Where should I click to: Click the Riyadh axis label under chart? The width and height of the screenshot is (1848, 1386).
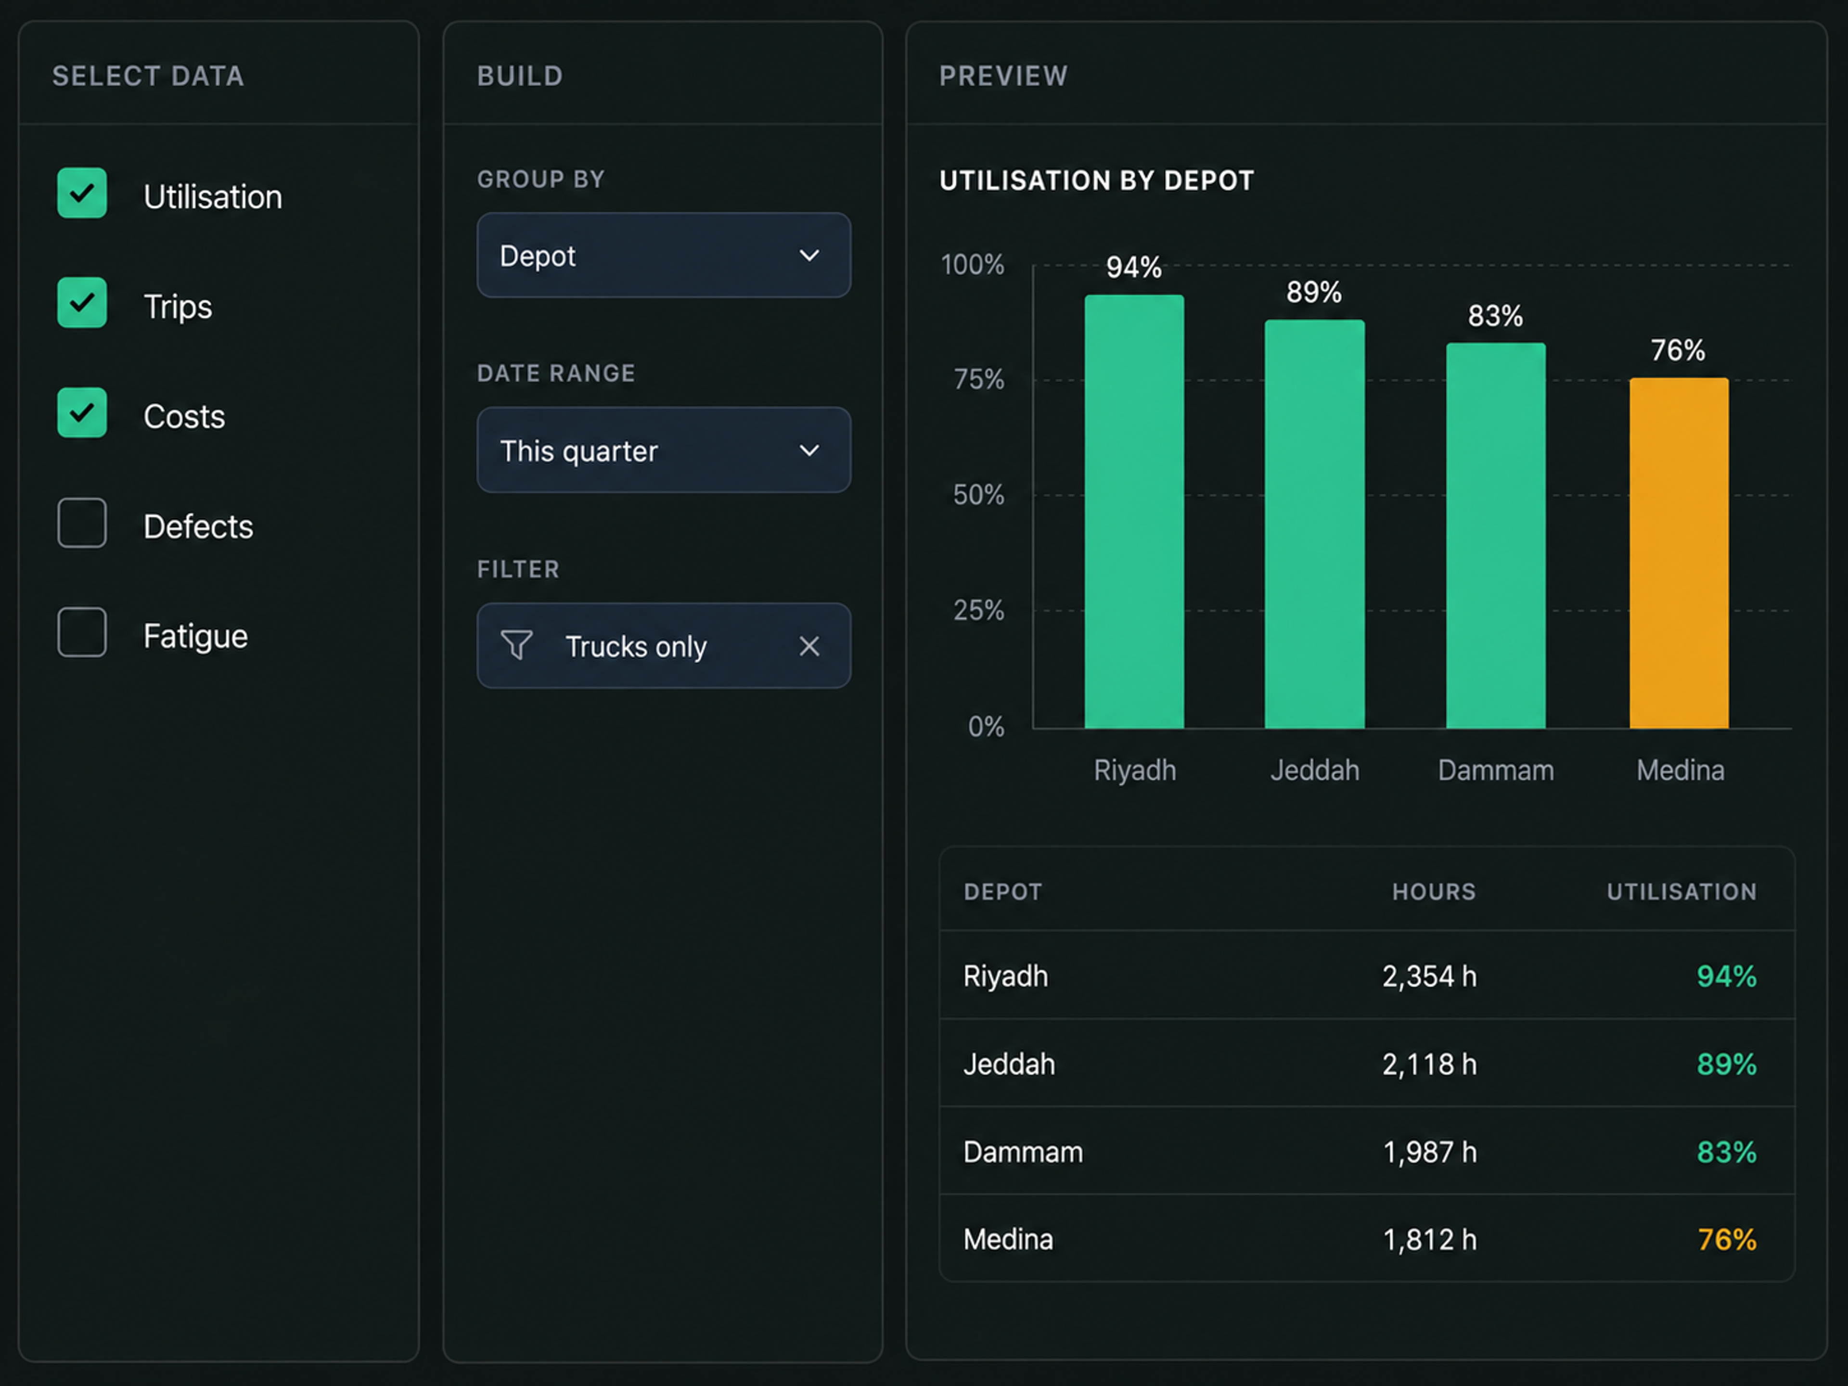point(1134,770)
